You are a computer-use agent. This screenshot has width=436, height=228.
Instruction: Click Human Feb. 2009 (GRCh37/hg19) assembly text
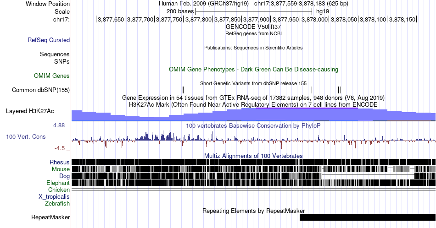(x=204, y=4)
